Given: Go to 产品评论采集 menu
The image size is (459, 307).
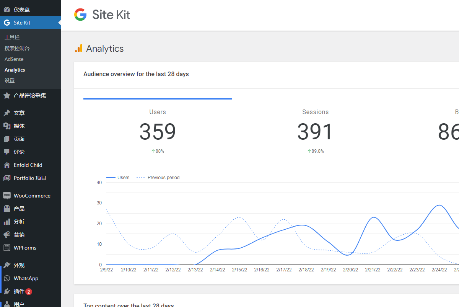Looking at the screenshot, I should coord(30,95).
